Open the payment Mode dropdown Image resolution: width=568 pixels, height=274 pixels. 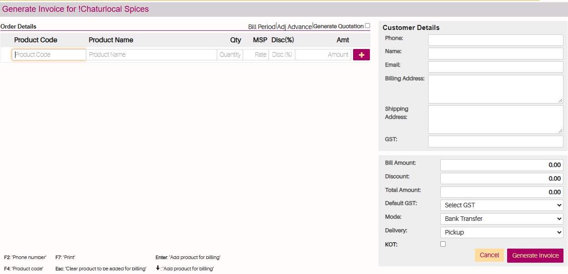point(502,219)
